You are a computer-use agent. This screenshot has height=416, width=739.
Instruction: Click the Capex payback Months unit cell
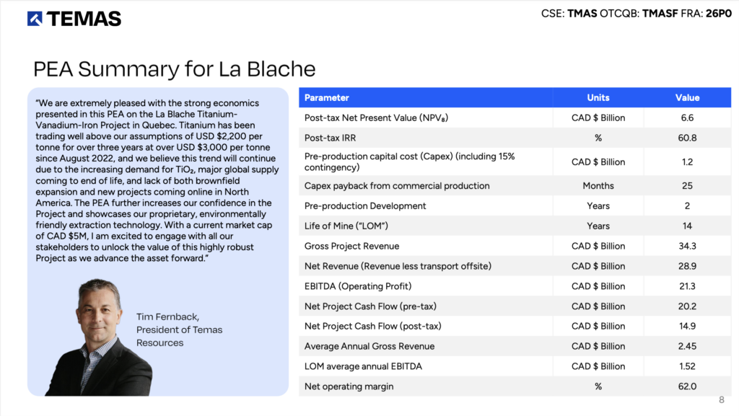point(598,185)
